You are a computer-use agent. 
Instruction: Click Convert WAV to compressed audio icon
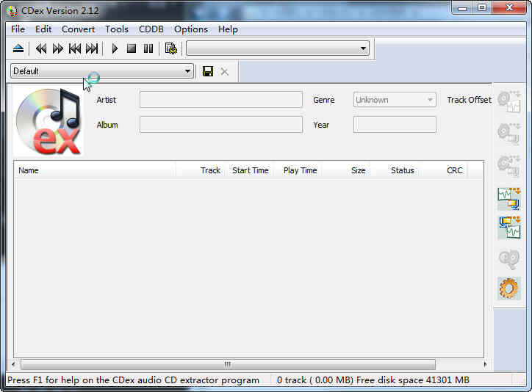pos(509,198)
